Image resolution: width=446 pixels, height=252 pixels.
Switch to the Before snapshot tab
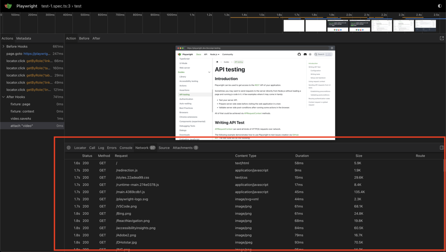coord(84,38)
